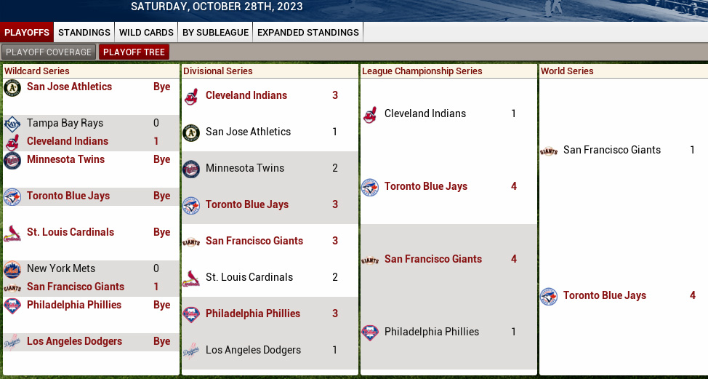Show the Playoff Coverage view
Image resolution: width=708 pixels, height=379 pixels.
[49, 52]
